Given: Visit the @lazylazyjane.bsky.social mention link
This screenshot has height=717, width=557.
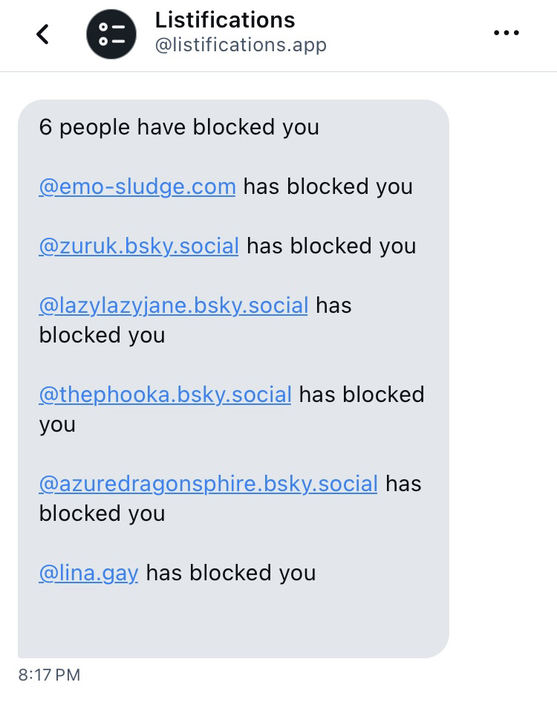Looking at the screenshot, I should [173, 305].
